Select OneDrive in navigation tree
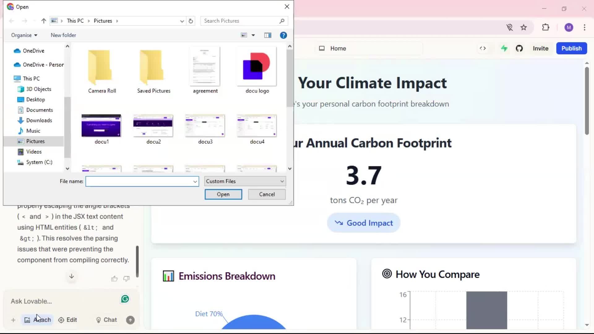Screen dimensions: 594x334 33,51
